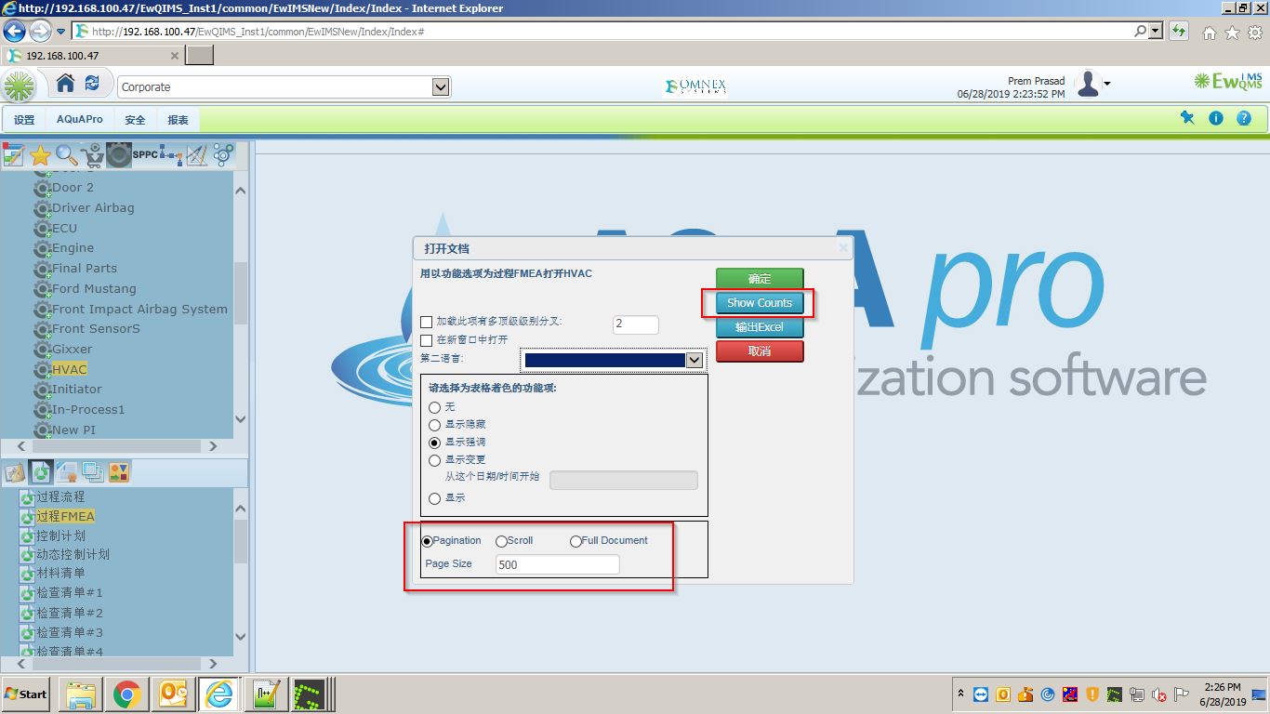Open the IE address bar dropdown arrow

point(1156,32)
